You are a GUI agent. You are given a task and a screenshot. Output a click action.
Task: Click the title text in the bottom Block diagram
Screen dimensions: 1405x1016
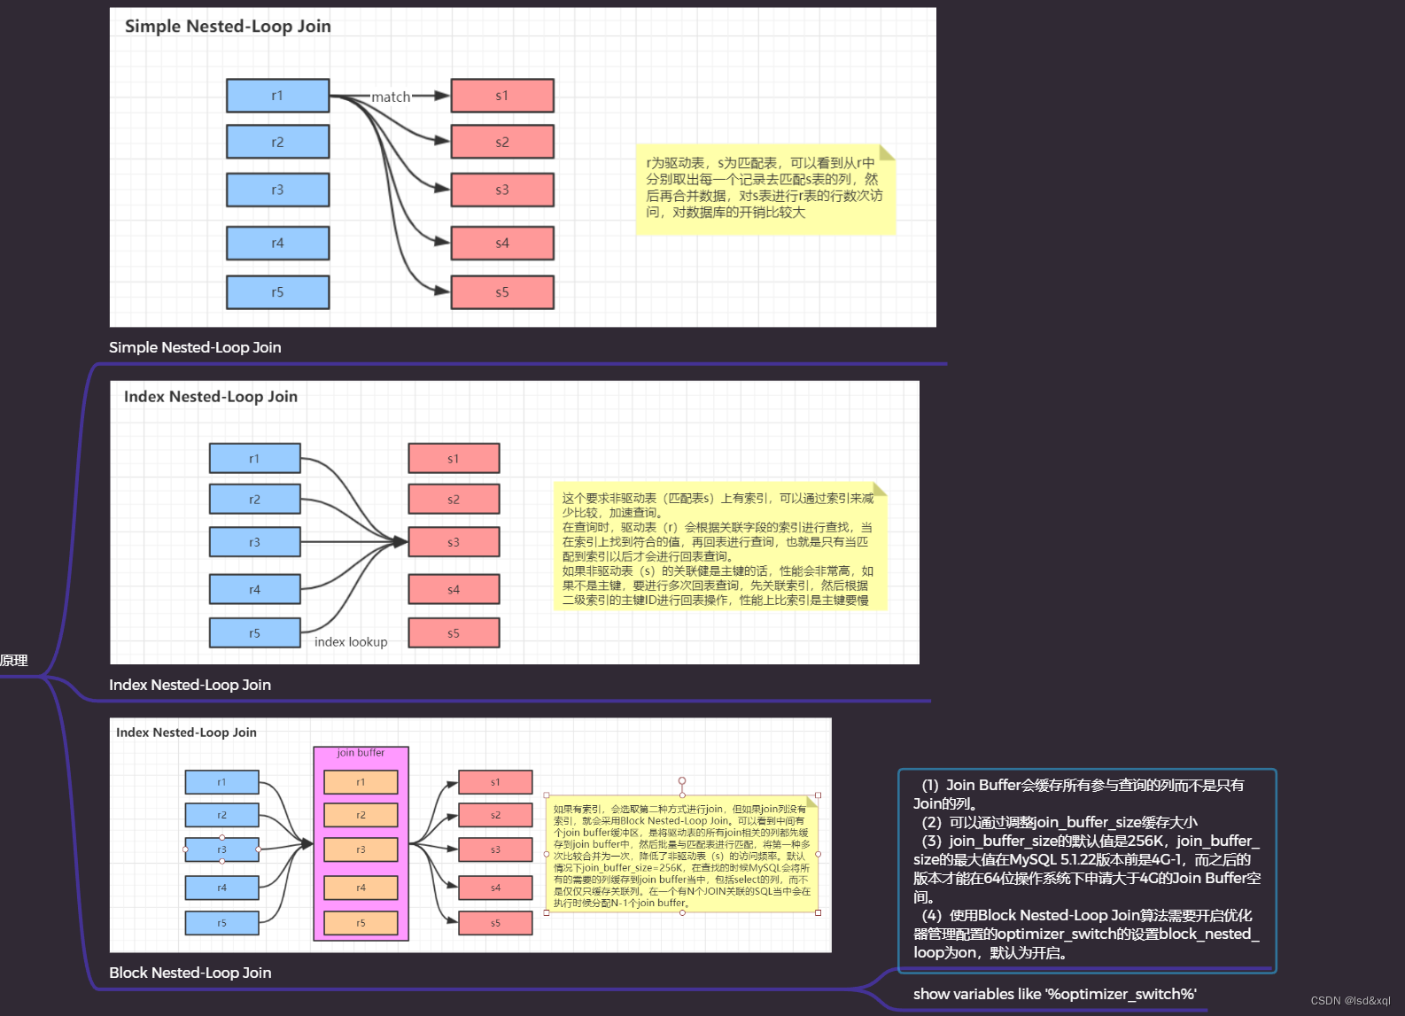[x=186, y=733]
